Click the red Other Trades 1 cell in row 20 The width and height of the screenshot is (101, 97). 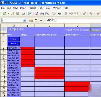point(78,85)
